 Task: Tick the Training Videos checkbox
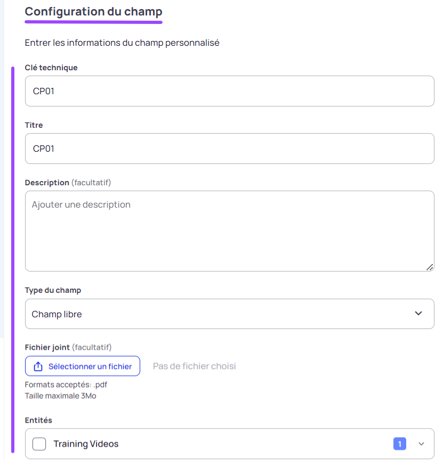pyautogui.click(x=39, y=443)
